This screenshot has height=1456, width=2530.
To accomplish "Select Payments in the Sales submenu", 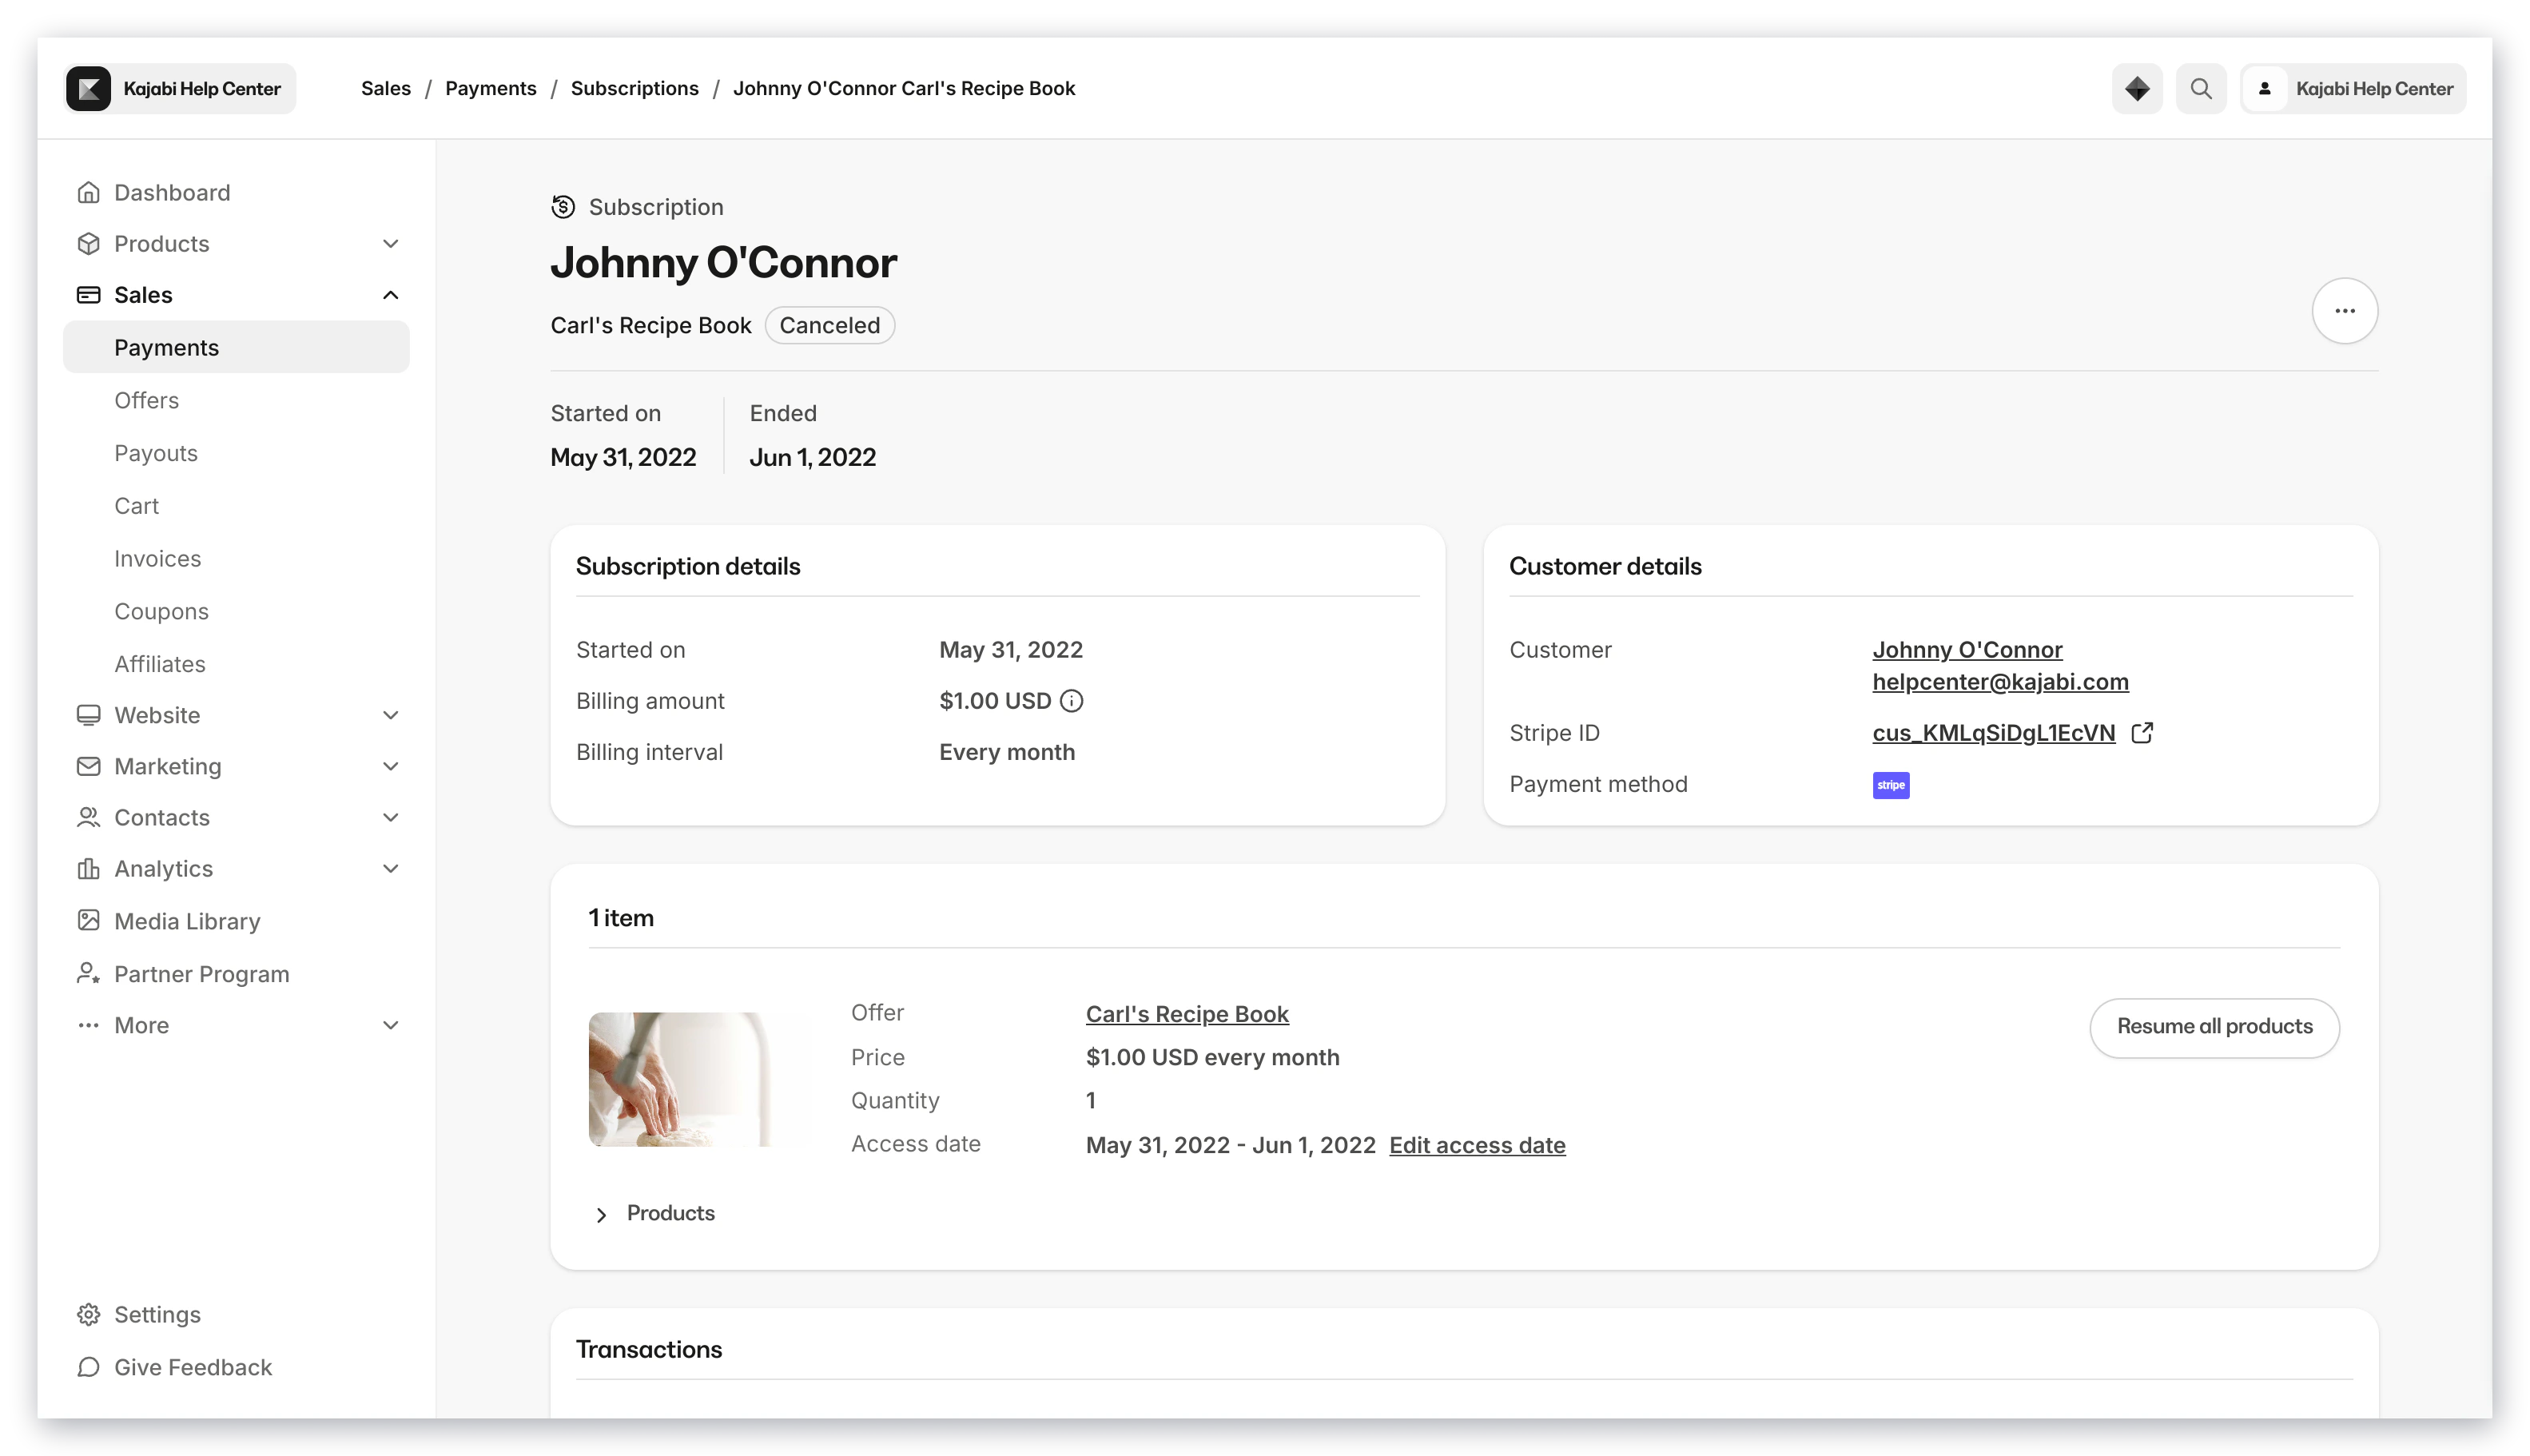I will pyautogui.click(x=236, y=347).
